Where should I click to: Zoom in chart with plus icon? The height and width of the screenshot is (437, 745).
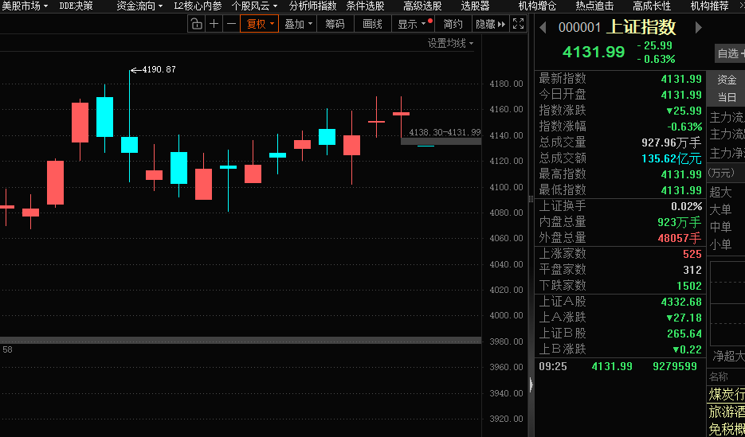click(x=214, y=24)
